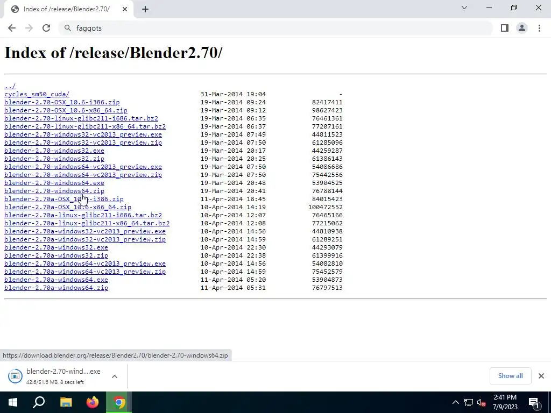
Task: Close the downloads bar
Action: [x=541, y=376]
